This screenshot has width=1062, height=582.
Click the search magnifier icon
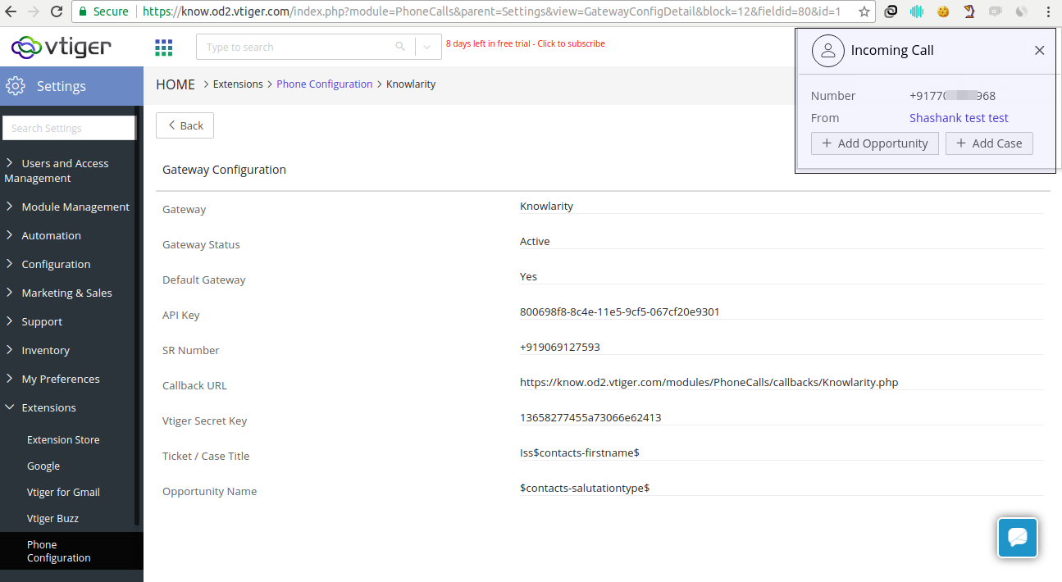[400, 47]
